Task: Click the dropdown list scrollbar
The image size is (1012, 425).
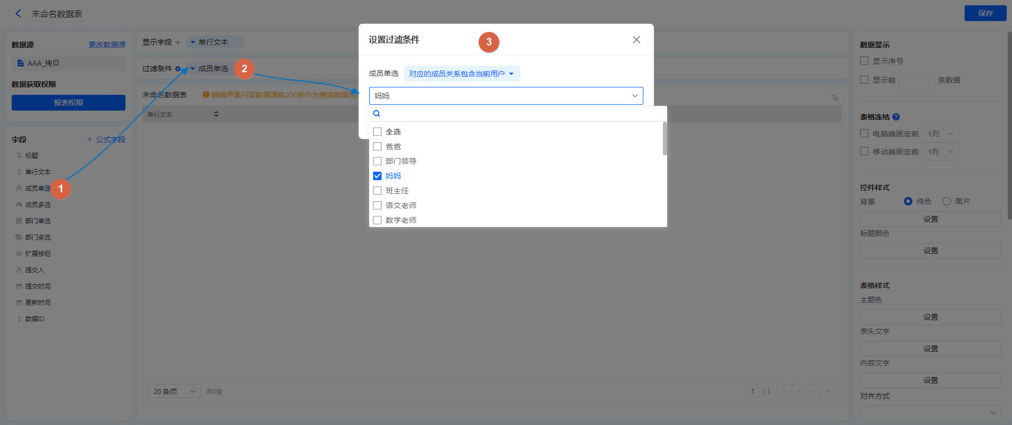Action: coord(664,139)
